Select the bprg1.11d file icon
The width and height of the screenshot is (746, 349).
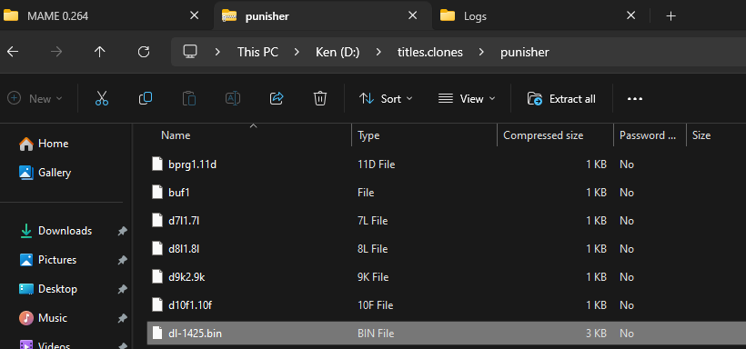(157, 164)
